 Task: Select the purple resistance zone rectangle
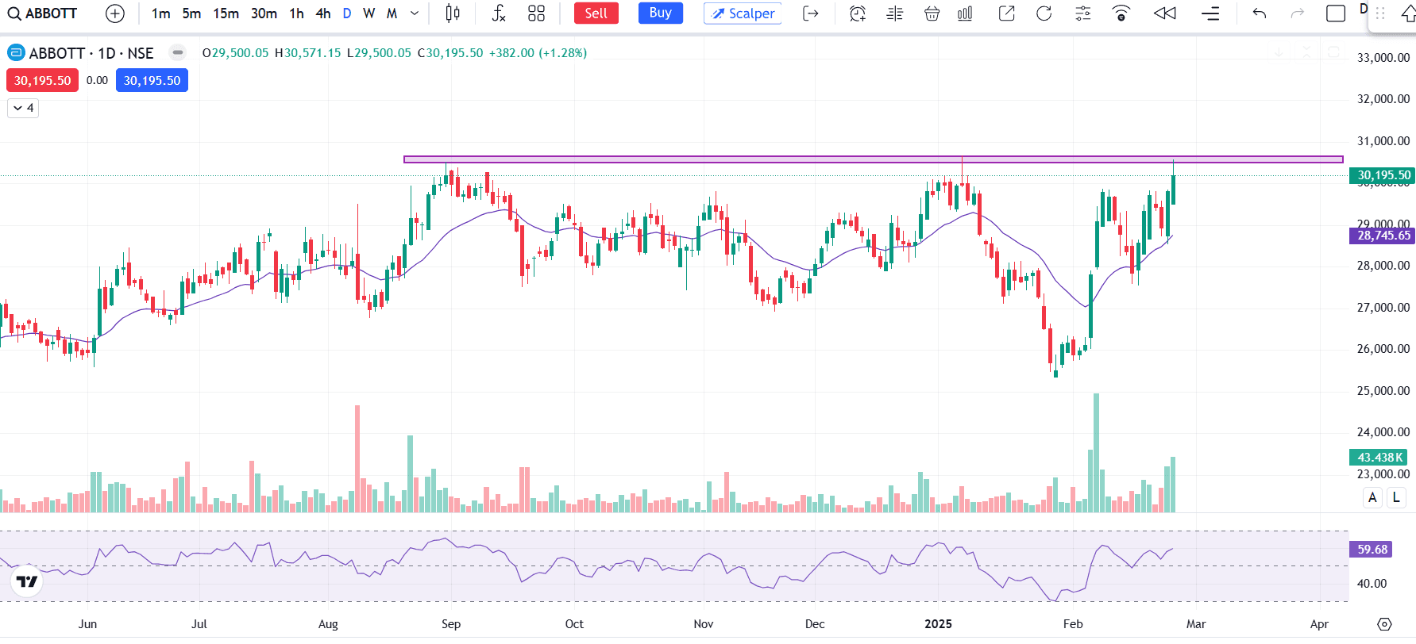[873, 159]
